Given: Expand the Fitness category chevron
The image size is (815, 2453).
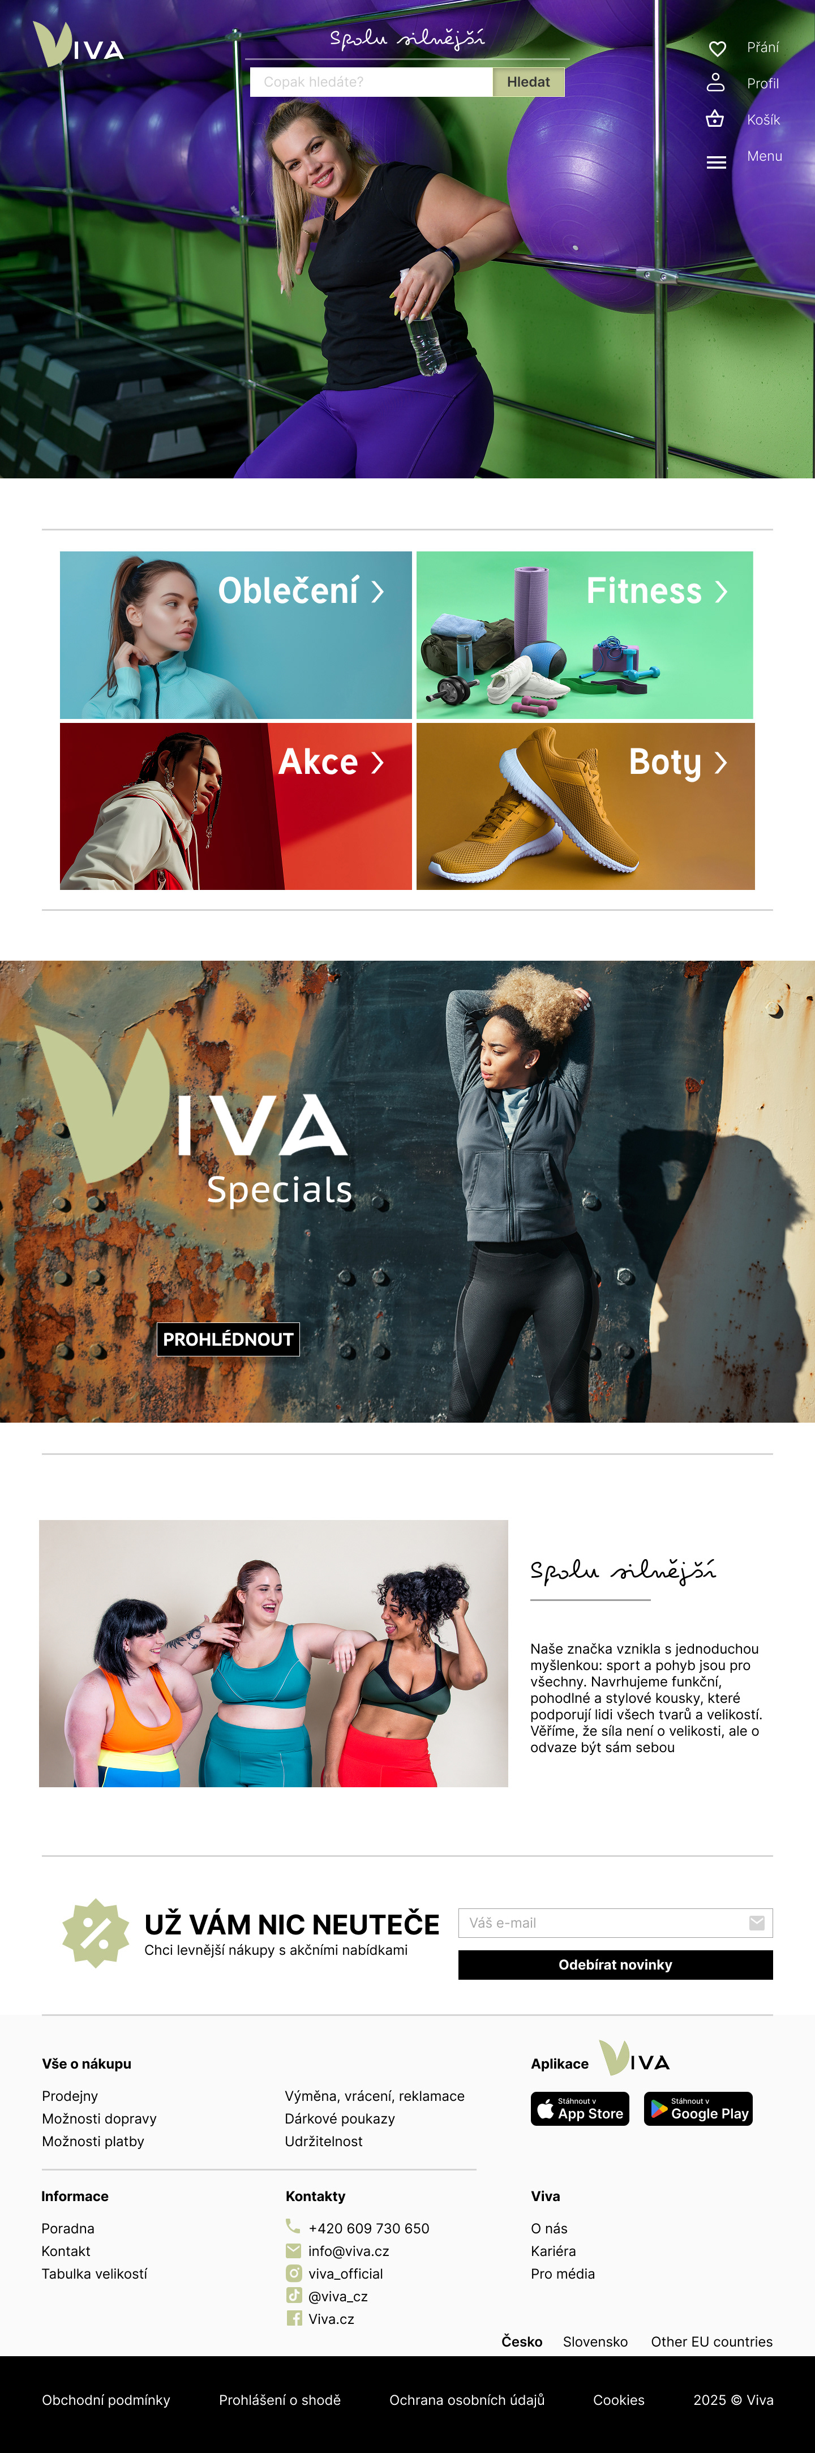Looking at the screenshot, I should click(x=722, y=592).
